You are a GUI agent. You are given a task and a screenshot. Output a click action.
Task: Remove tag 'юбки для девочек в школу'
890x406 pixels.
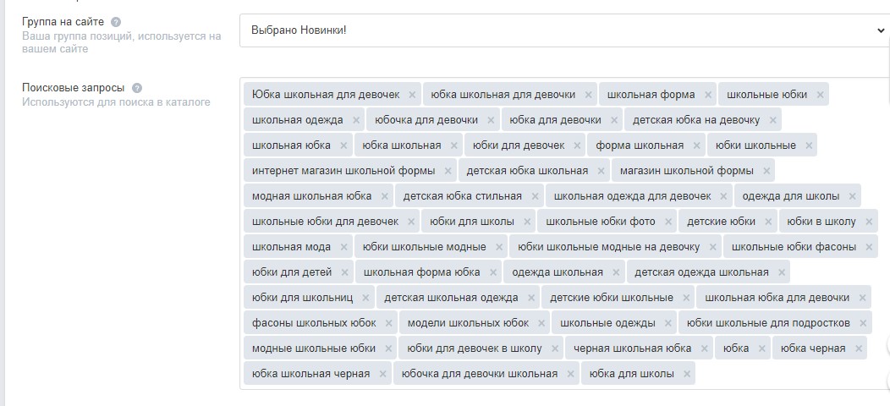pos(554,348)
